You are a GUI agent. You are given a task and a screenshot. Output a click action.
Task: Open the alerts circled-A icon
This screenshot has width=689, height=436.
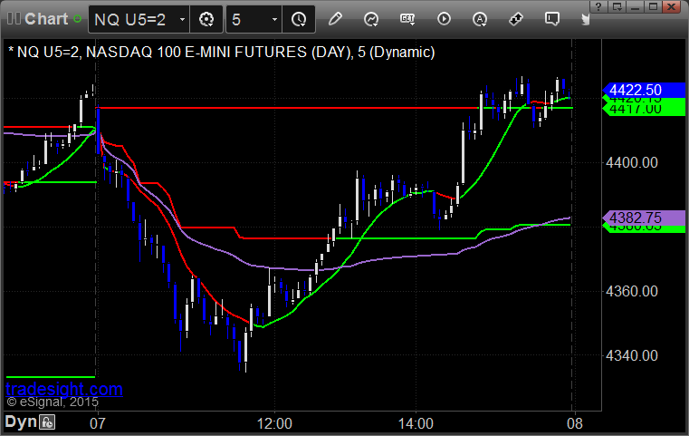coord(480,19)
